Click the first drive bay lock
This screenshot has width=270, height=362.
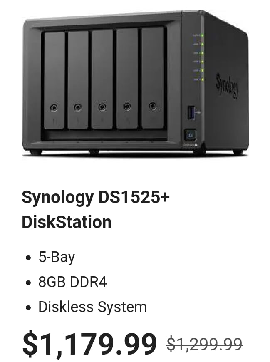point(54,108)
